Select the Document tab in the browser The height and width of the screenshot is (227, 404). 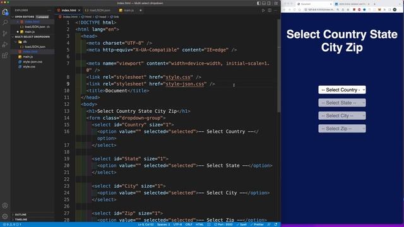pyautogui.click(x=314, y=4)
